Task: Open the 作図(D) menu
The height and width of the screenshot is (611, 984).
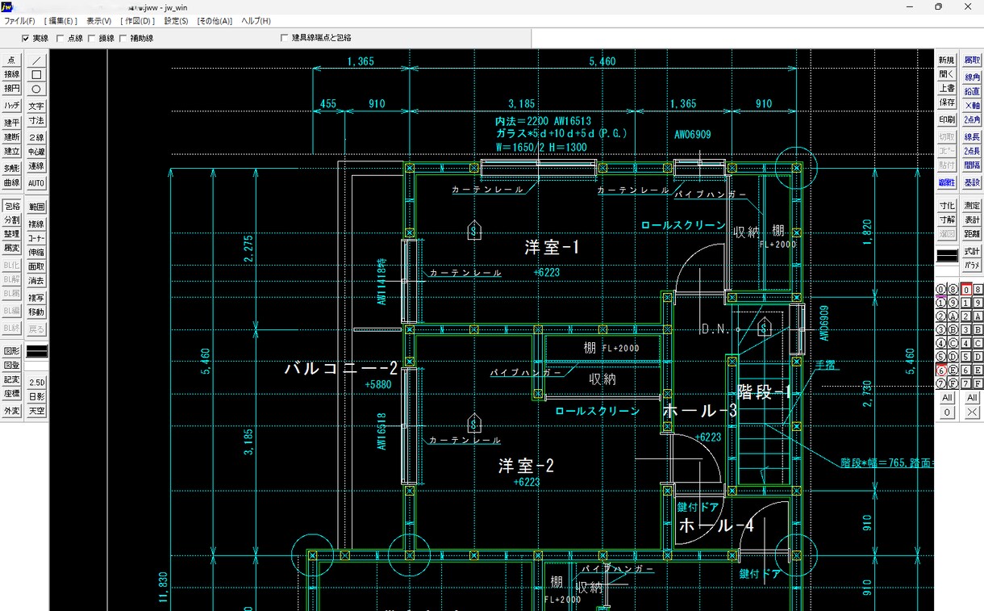Action: tap(137, 20)
